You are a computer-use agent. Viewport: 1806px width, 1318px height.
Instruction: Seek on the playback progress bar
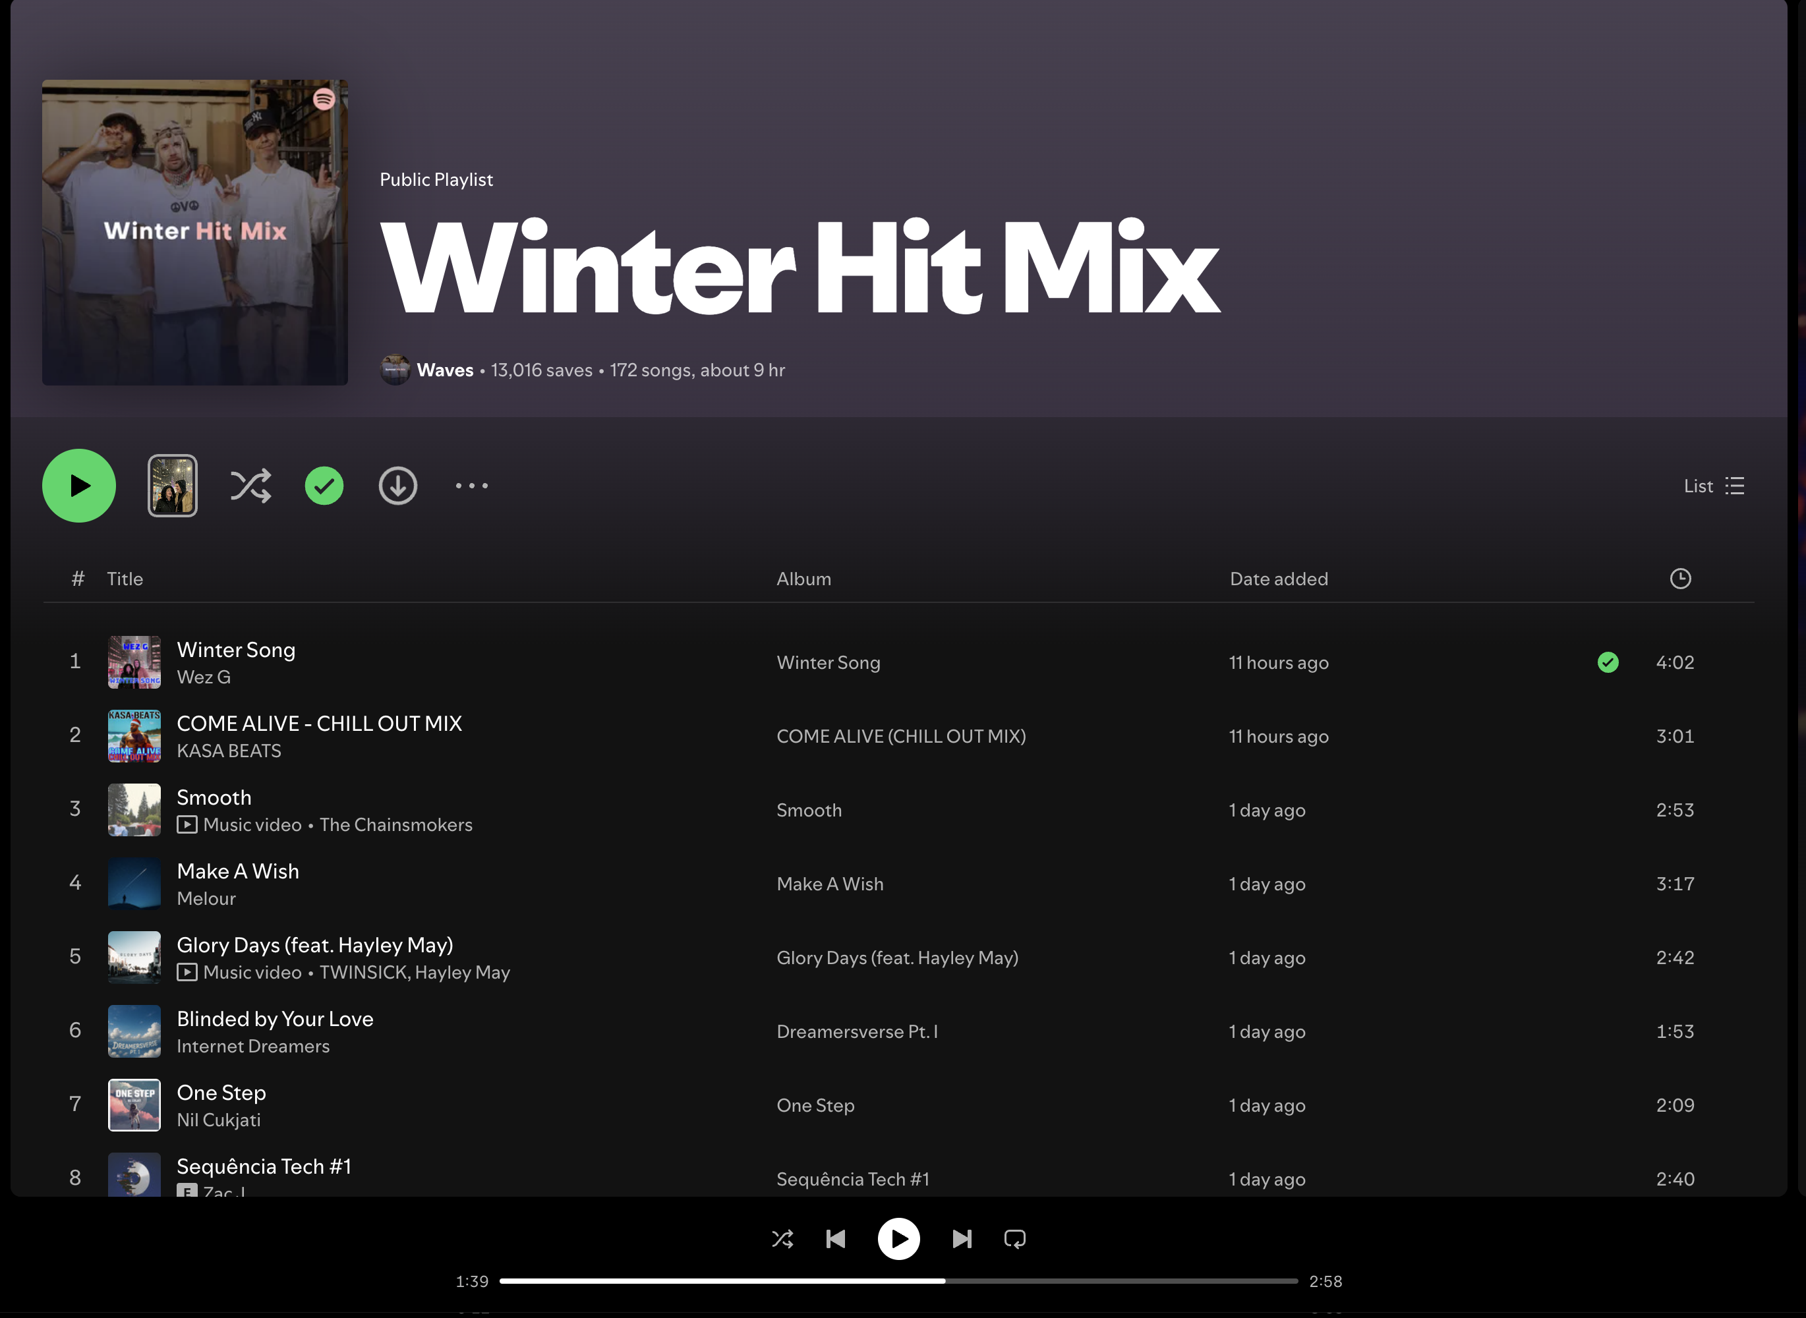(x=898, y=1281)
